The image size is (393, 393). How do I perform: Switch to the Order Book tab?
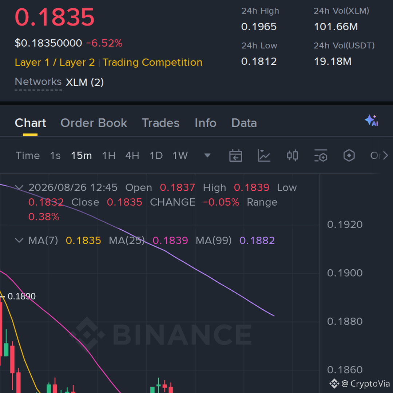94,123
